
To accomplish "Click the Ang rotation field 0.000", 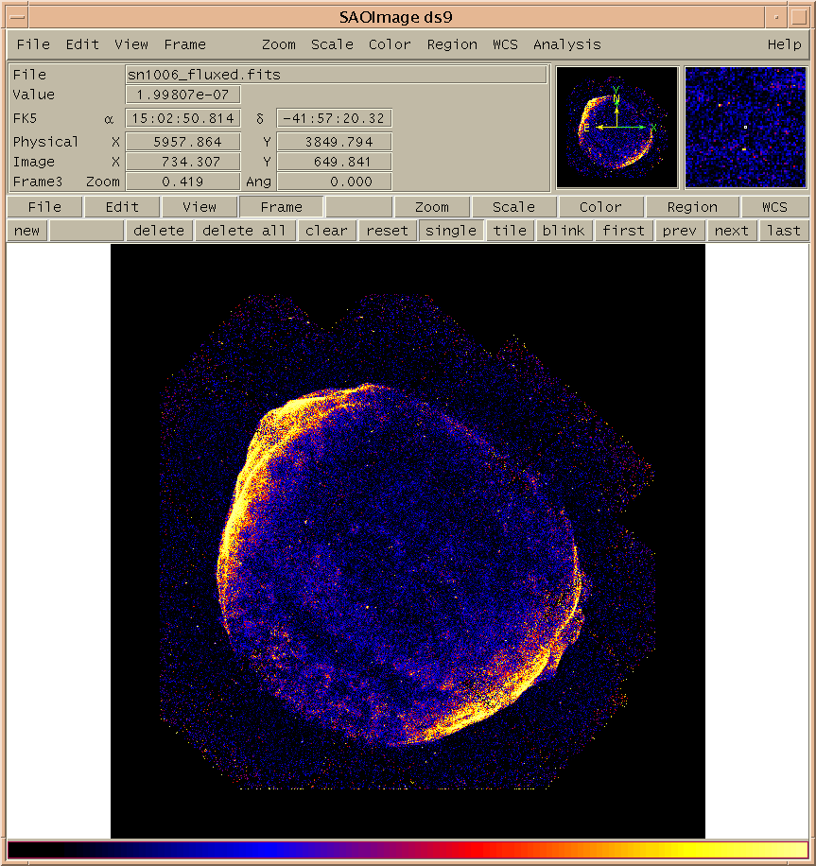I will click(x=334, y=182).
